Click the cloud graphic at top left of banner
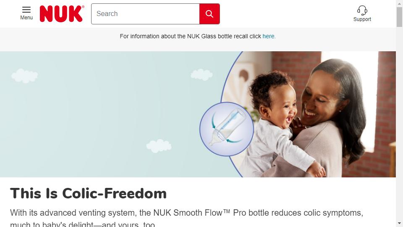Screen dimensions: 403x227 click(x=25, y=76)
